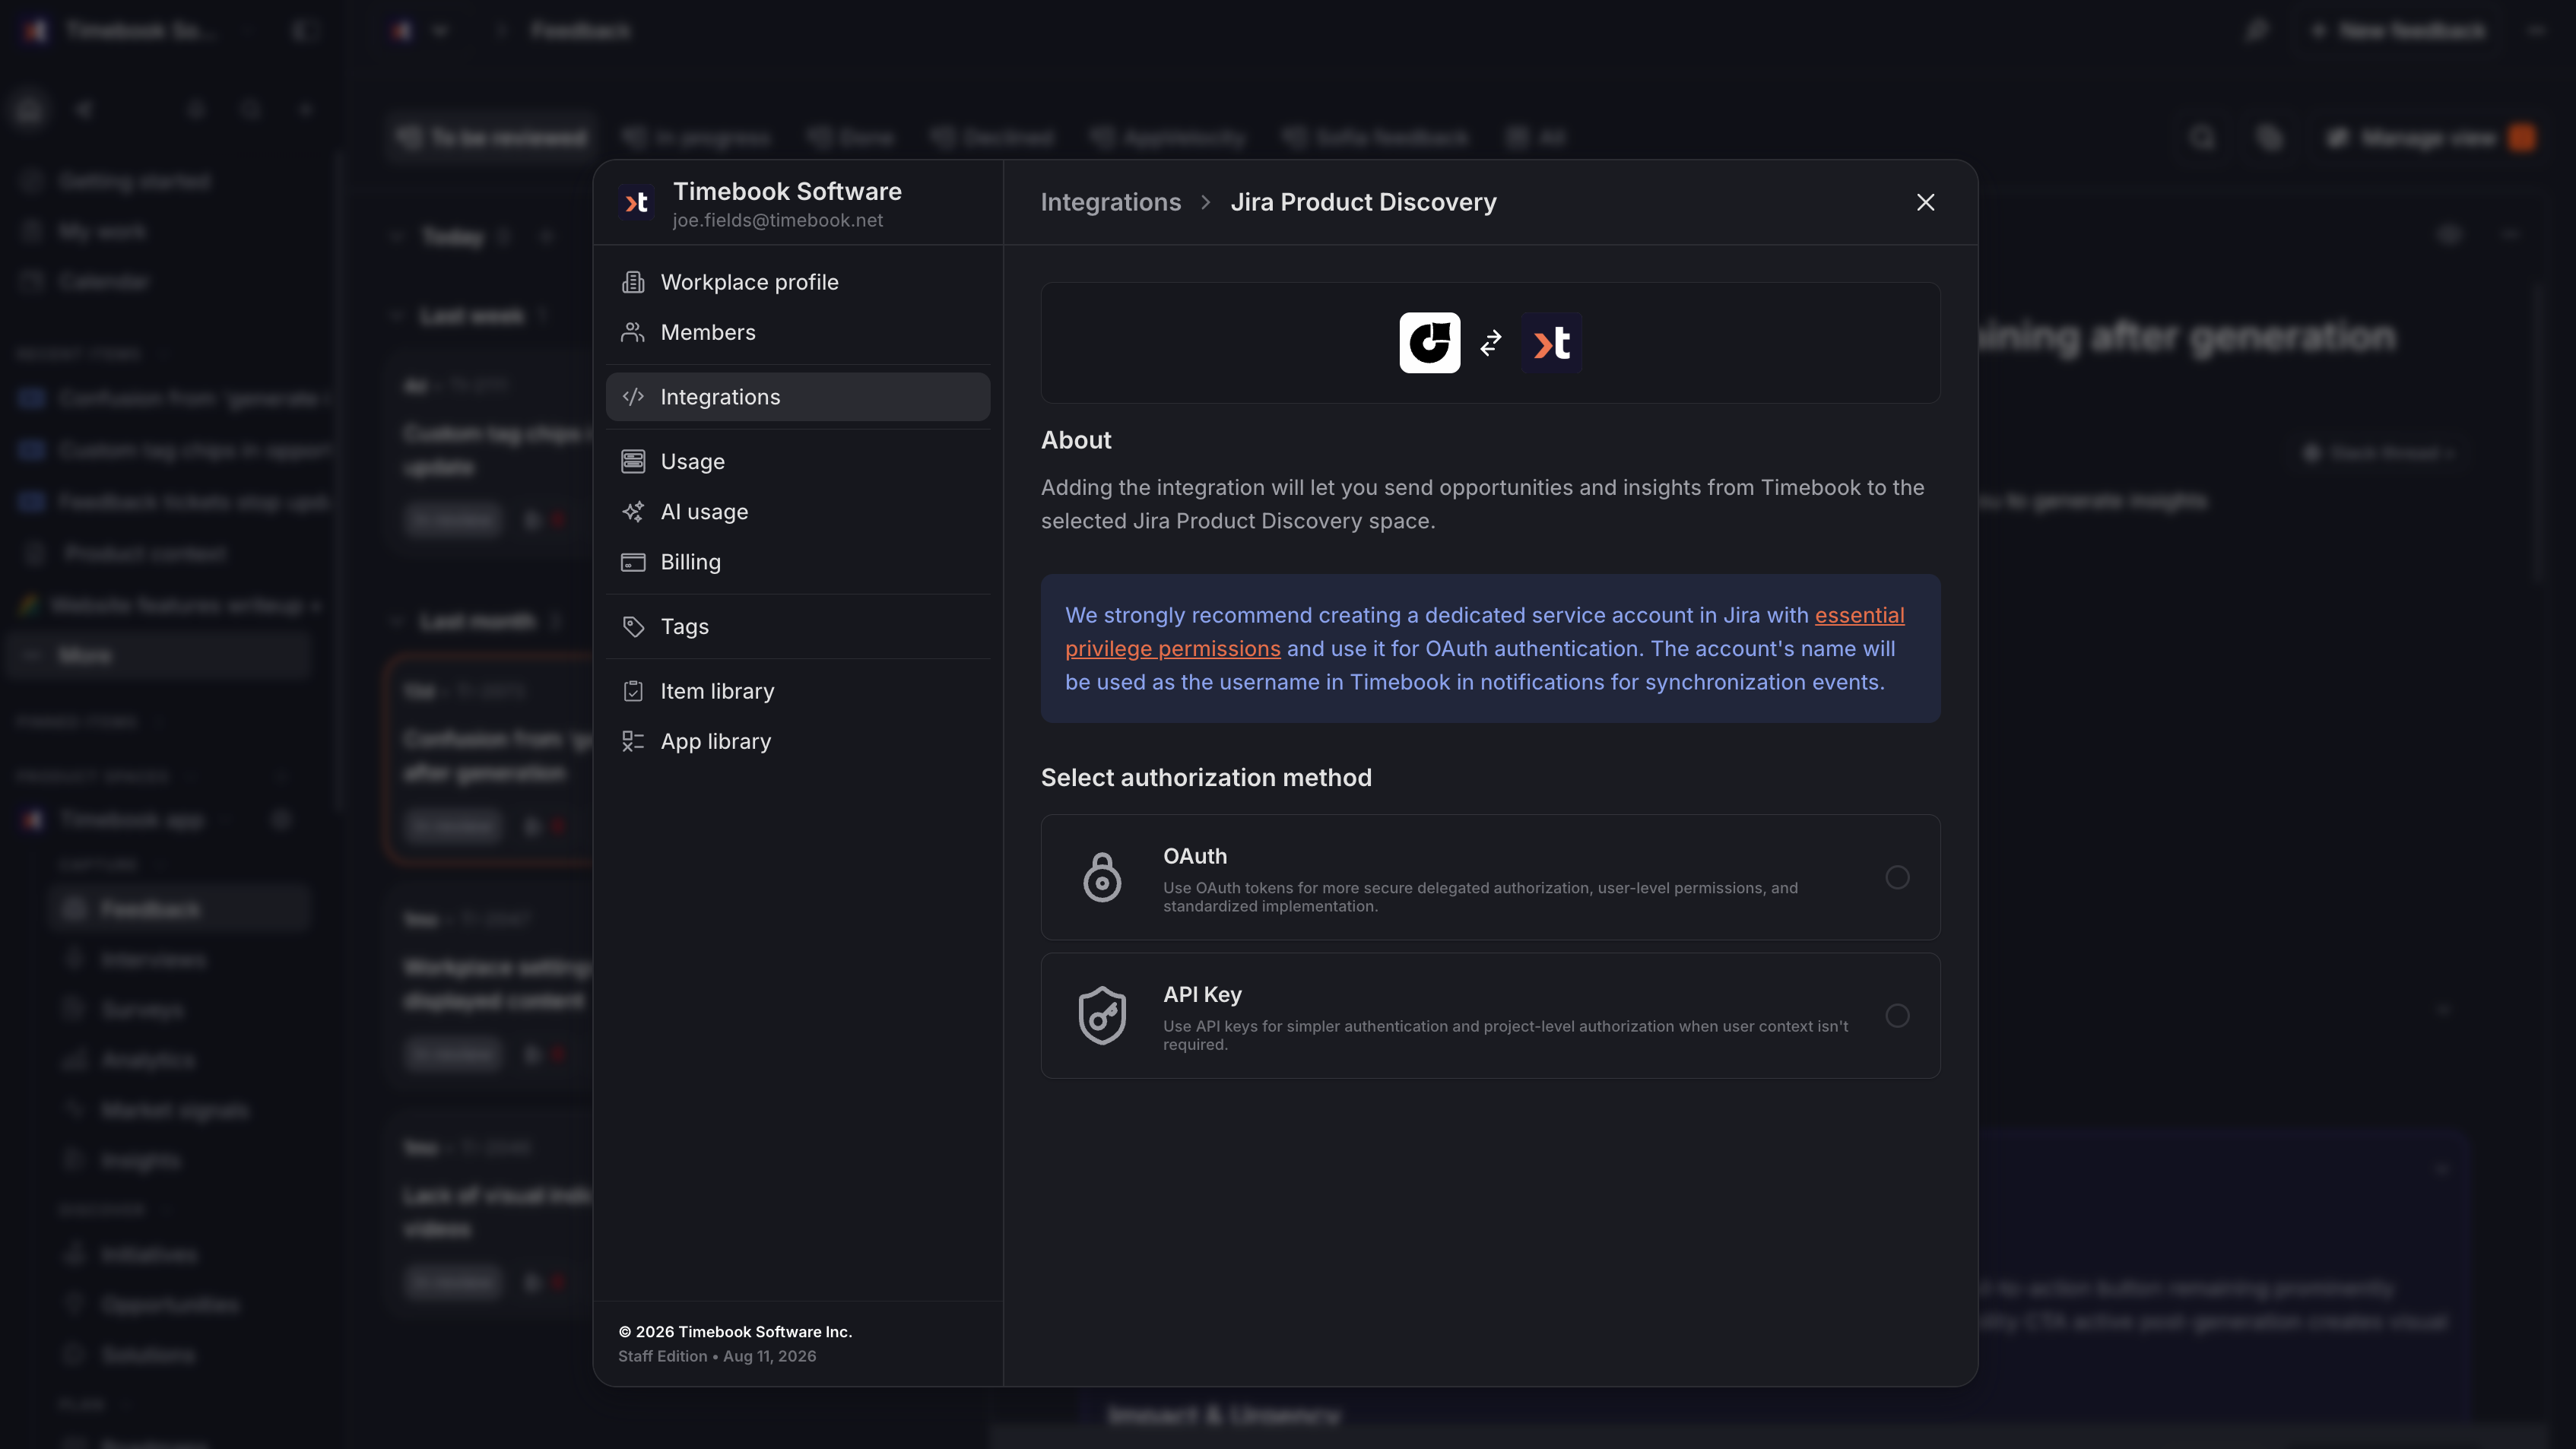The width and height of the screenshot is (2576, 1449).
Task: Click the blue service account recommendation notice
Action: 1490,648
